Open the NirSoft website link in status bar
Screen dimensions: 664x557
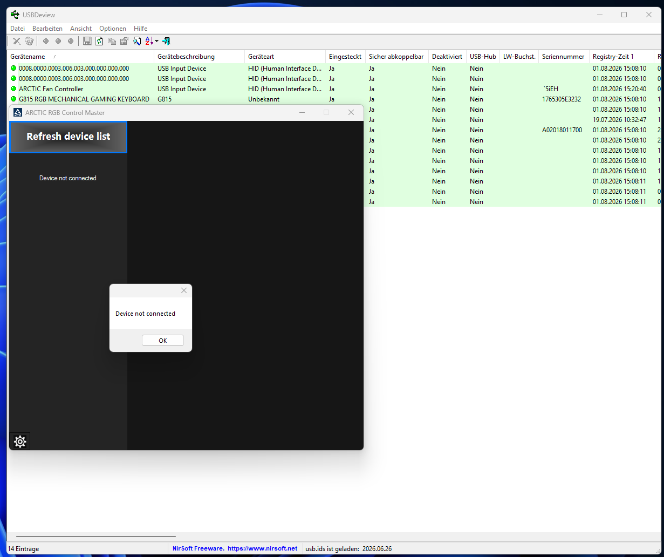[x=262, y=549]
